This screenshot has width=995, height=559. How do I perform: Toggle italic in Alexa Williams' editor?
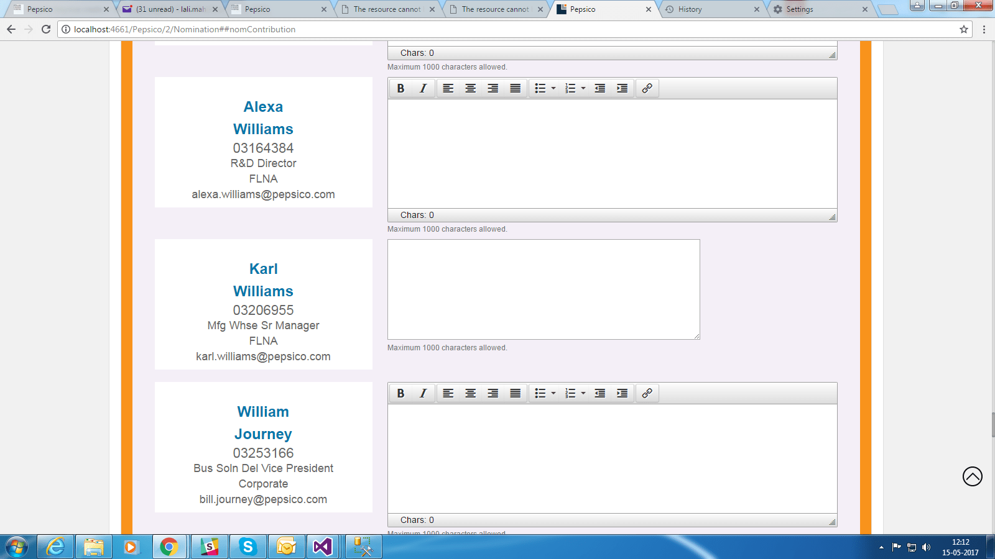423,88
